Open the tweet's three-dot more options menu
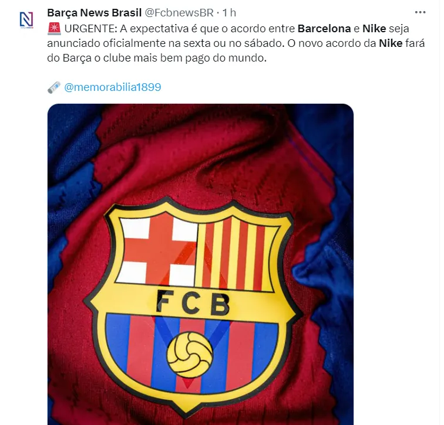 tap(420, 12)
